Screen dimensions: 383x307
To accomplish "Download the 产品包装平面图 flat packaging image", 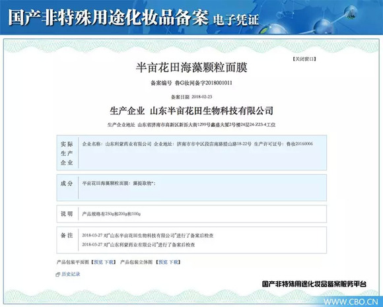I will [109, 262].
